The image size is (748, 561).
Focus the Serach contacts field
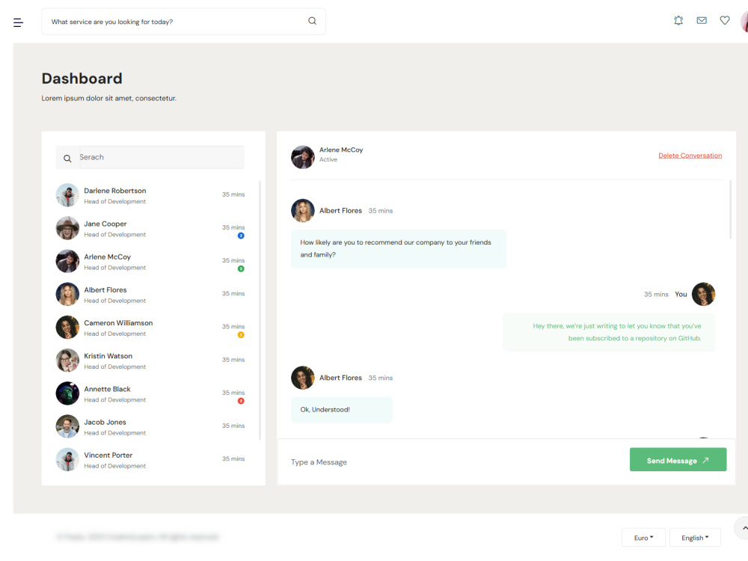coord(162,157)
